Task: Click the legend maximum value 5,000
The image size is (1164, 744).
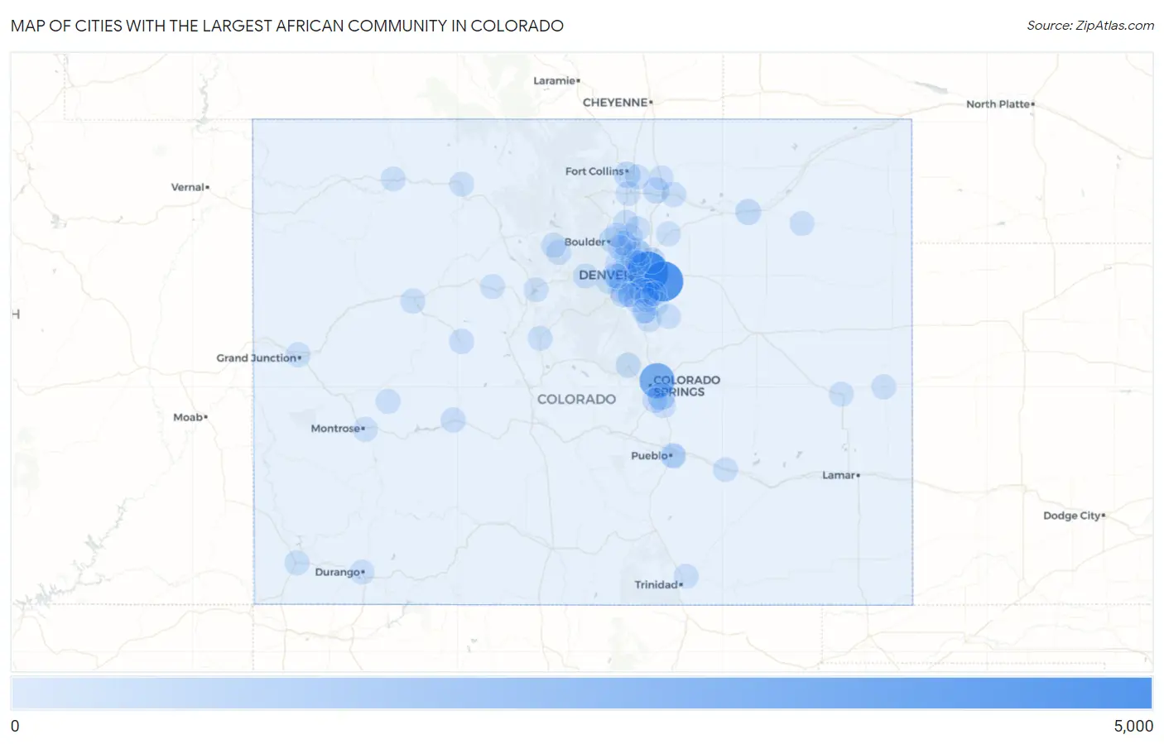Action: [1133, 726]
